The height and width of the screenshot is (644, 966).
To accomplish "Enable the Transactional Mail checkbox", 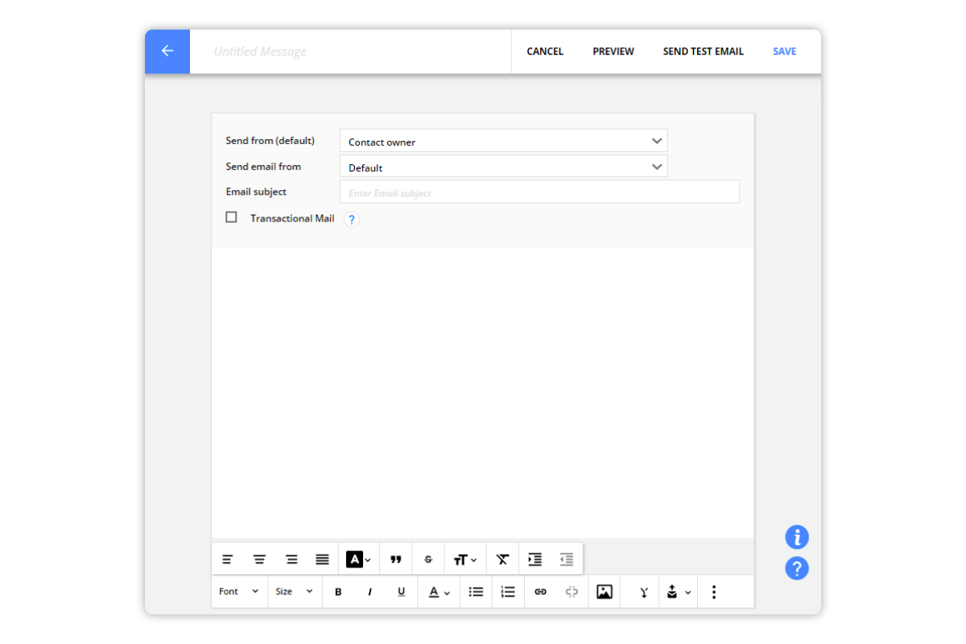I will point(232,217).
